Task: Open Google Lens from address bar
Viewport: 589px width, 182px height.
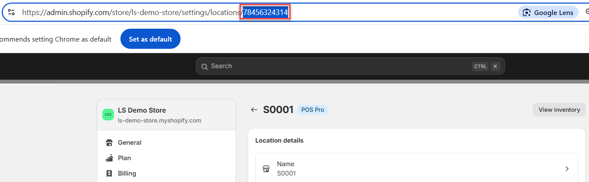Action: tap(548, 12)
